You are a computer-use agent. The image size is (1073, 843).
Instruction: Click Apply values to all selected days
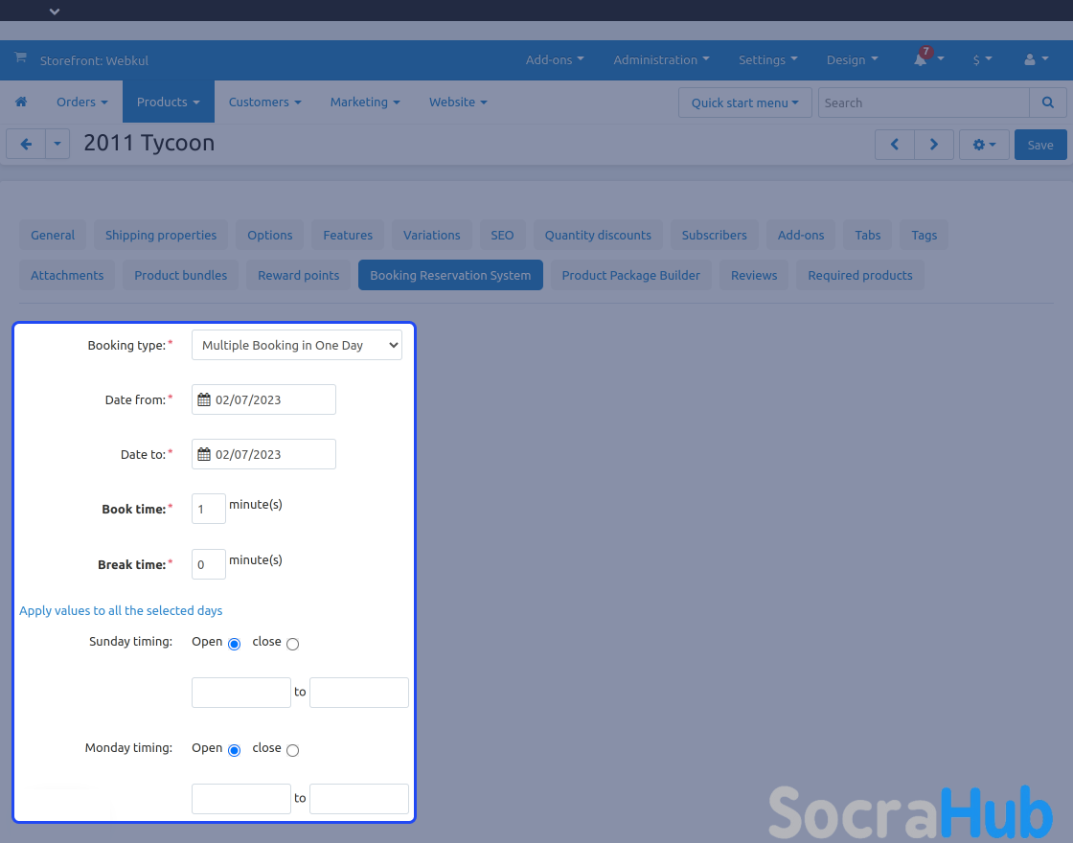pyautogui.click(x=121, y=610)
